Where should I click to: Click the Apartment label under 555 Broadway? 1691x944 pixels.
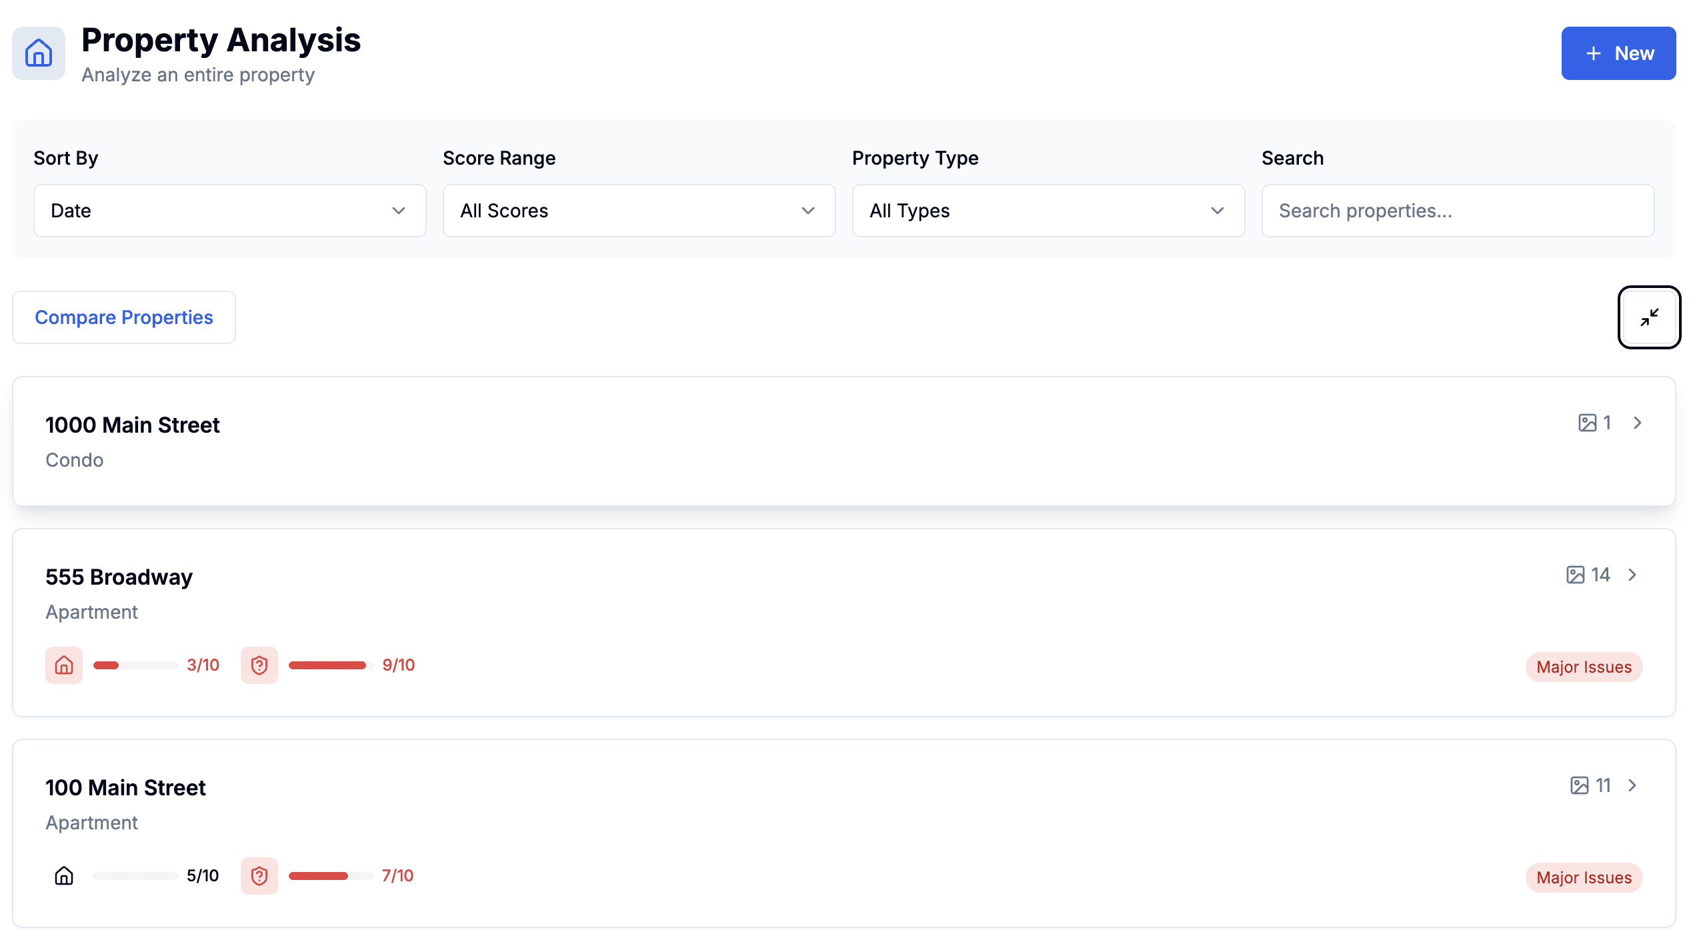tap(92, 612)
